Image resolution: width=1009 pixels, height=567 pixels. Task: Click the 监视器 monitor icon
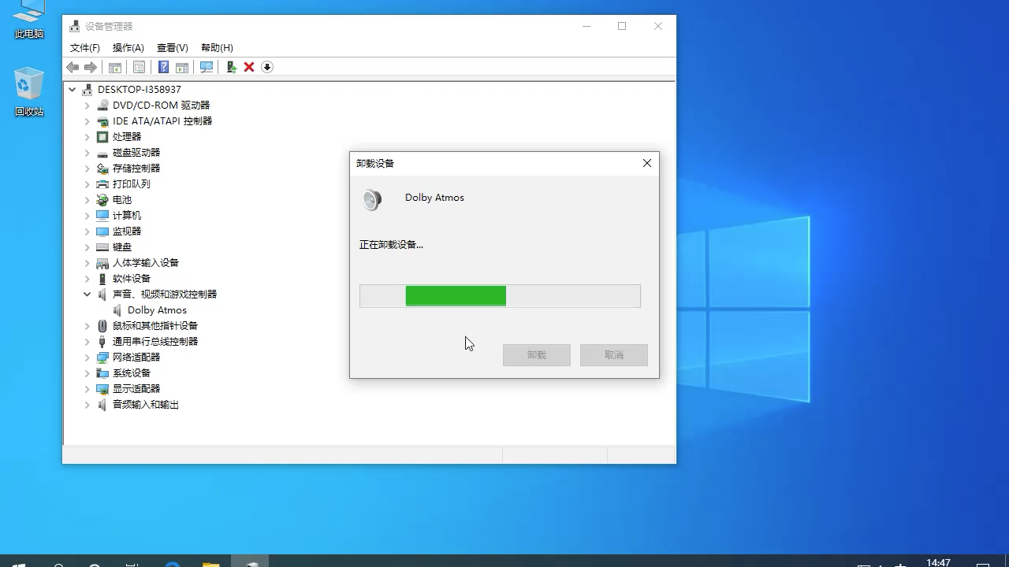[102, 232]
